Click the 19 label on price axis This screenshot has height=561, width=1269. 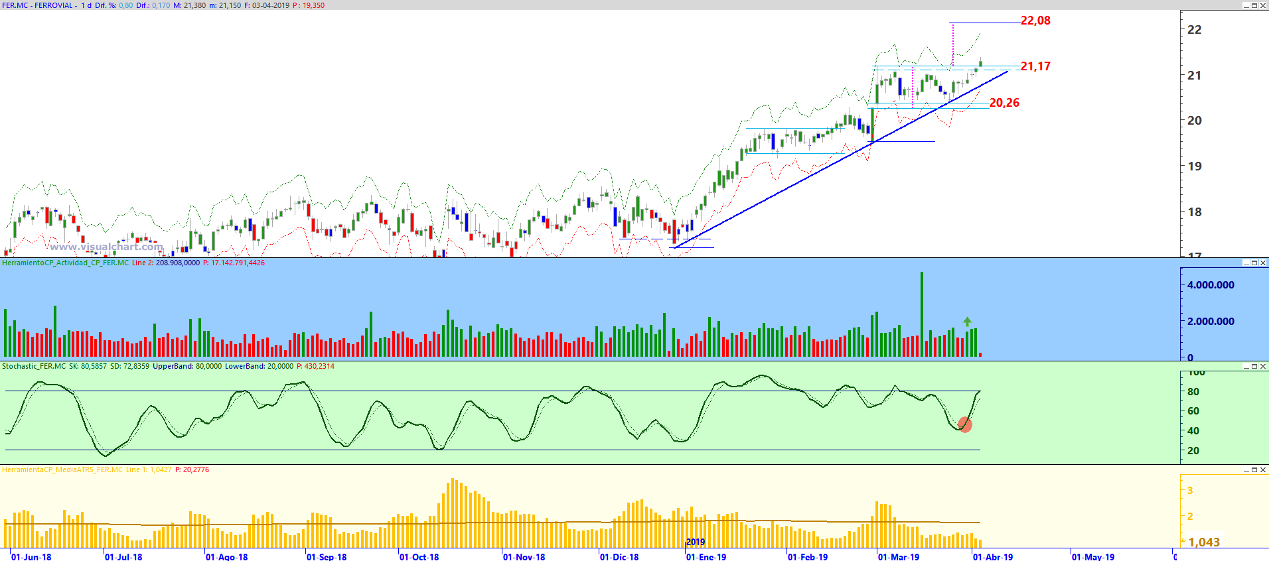point(1194,166)
